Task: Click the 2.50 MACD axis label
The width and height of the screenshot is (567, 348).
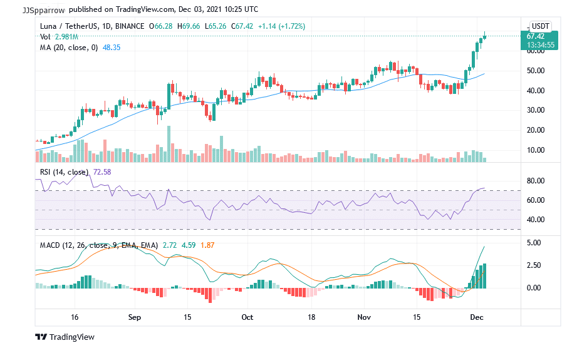Action: pyautogui.click(x=534, y=265)
